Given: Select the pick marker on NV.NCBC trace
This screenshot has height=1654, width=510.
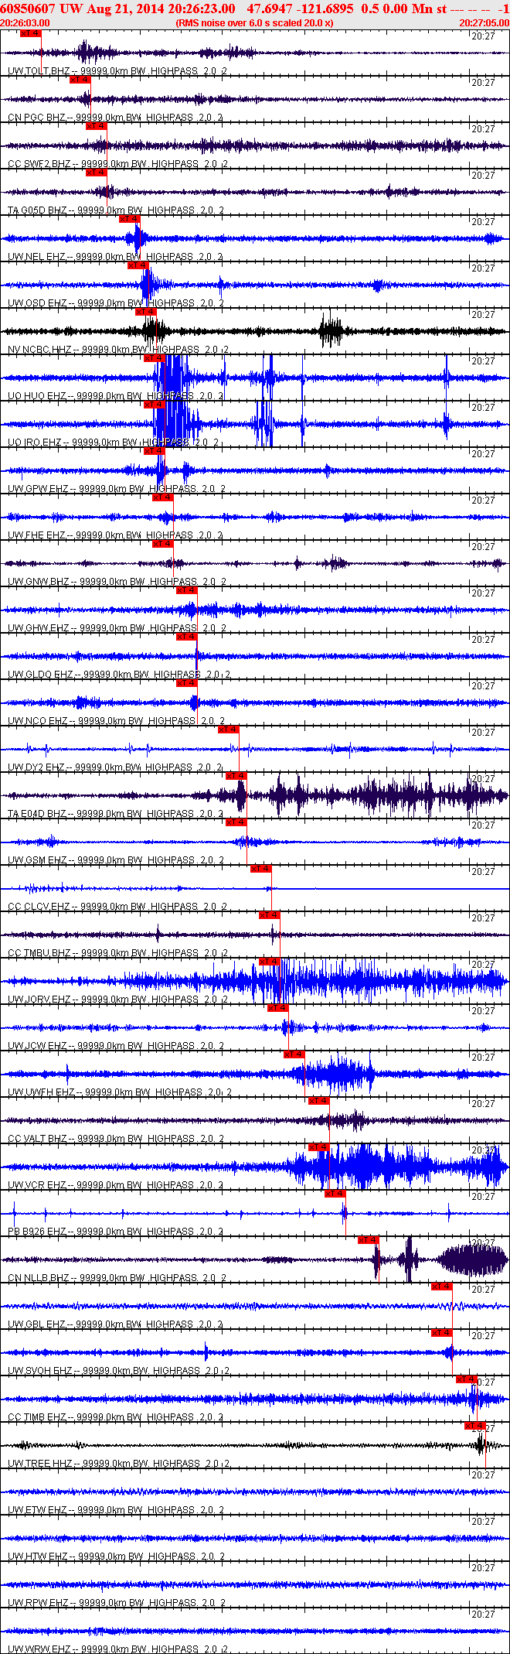Looking at the screenshot, I should (147, 312).
